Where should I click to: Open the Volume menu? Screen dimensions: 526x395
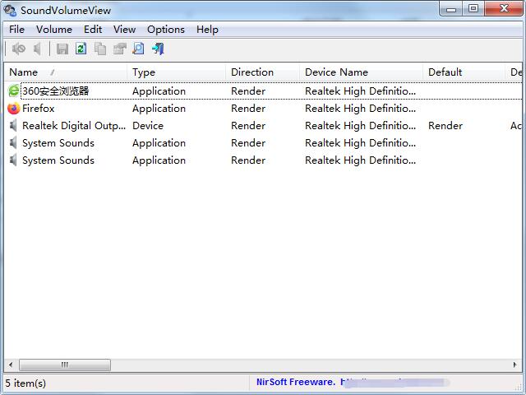(x=54, y=30)
